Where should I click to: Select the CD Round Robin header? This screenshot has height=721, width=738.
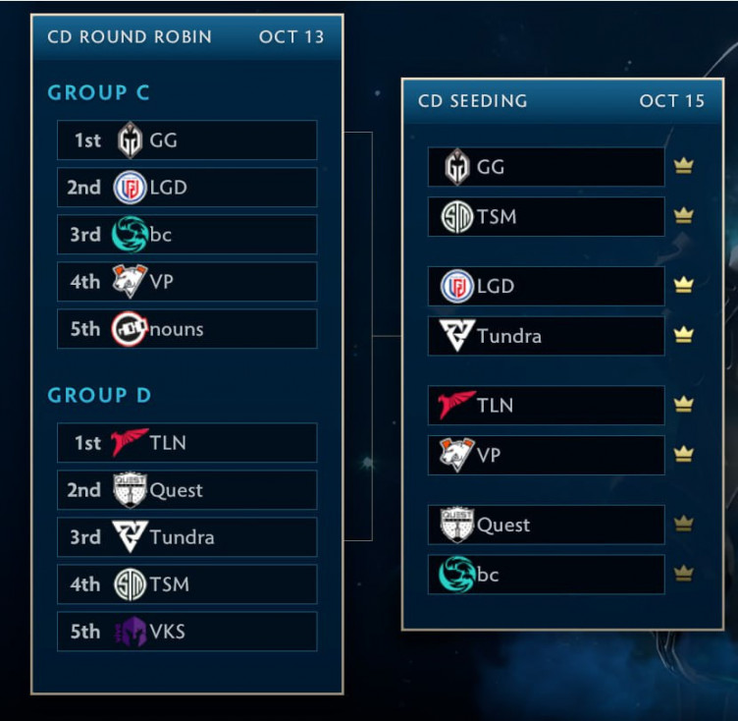click(130, 37)
